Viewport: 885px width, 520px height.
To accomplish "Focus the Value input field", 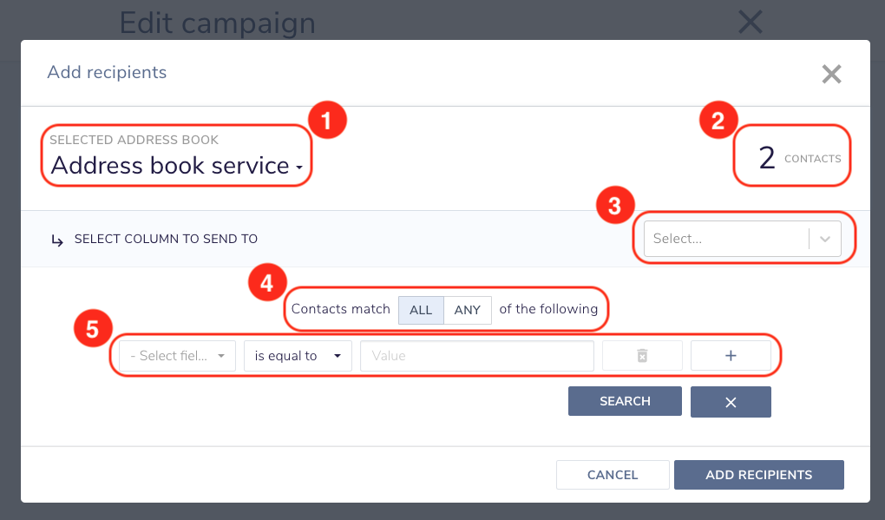I will pos(477,356).
